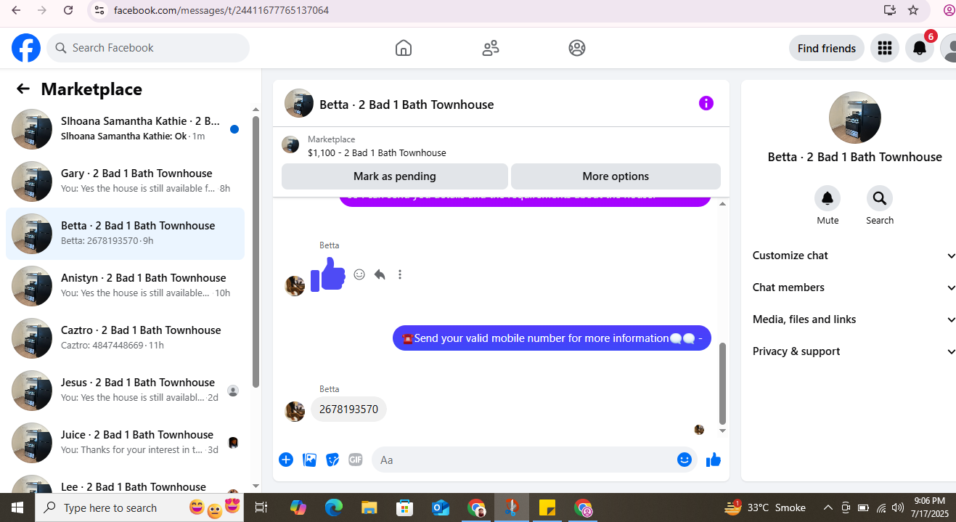Expand Customize chat section
Image resolution: width=956 pixels, height=522 pixels.
pos(854,256)
